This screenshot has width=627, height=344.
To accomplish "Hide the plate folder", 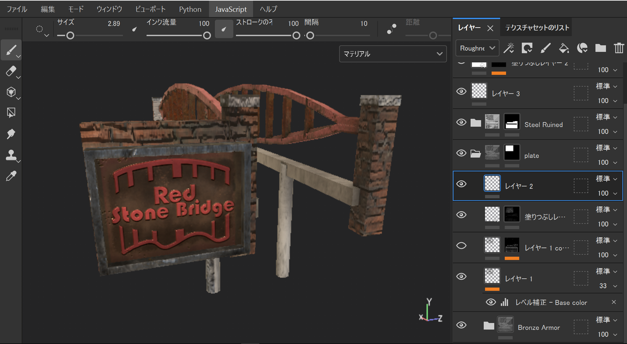I will 461,153.
